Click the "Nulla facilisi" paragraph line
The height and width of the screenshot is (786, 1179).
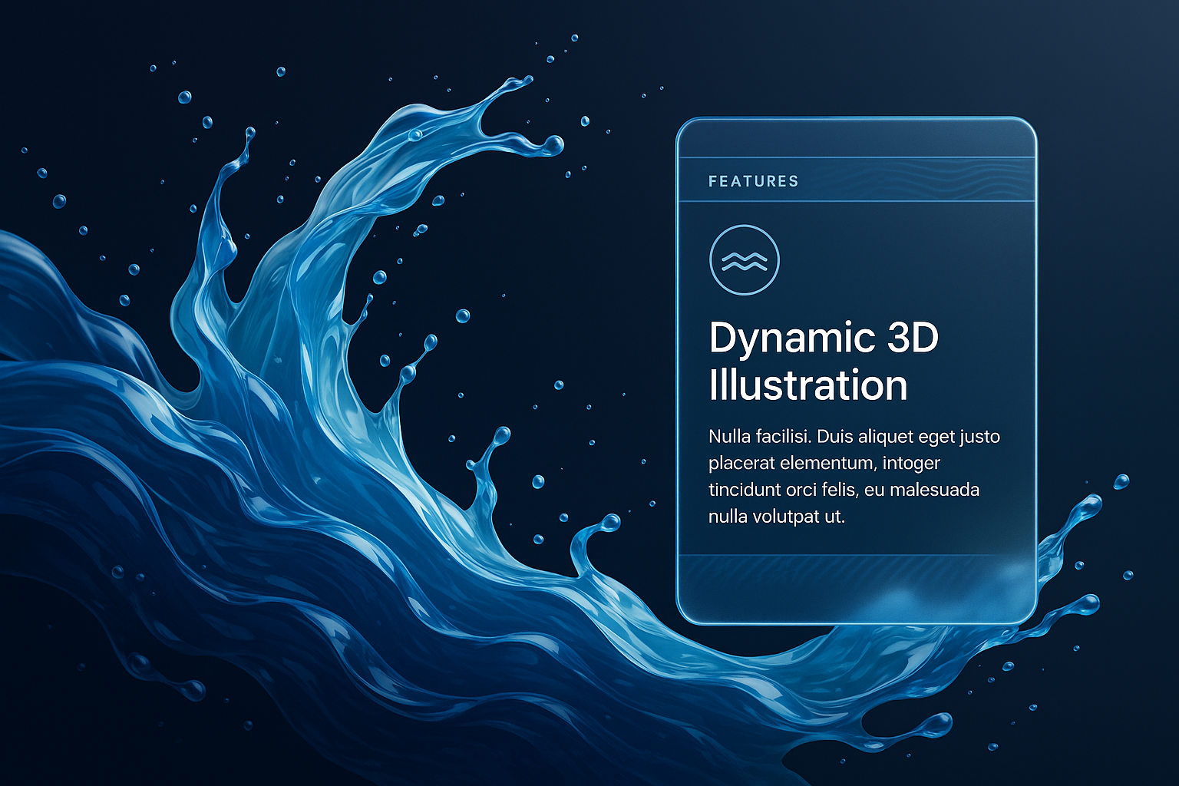pos(854,437)
